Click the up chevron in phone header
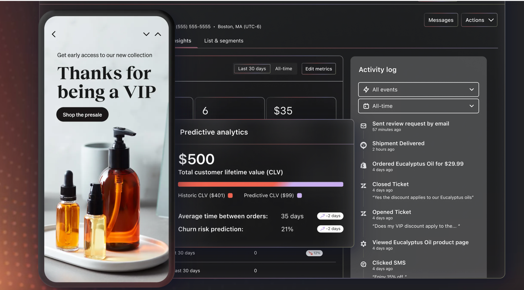Viewport: 524px width, 290px height. (158, 34)
